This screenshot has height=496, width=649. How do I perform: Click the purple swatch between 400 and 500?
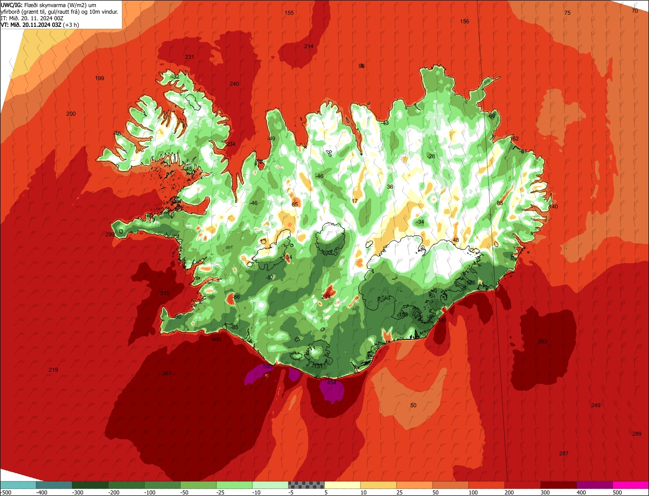pos(594,485)
